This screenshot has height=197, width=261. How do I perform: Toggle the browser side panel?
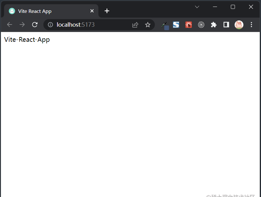click(226, 25)
